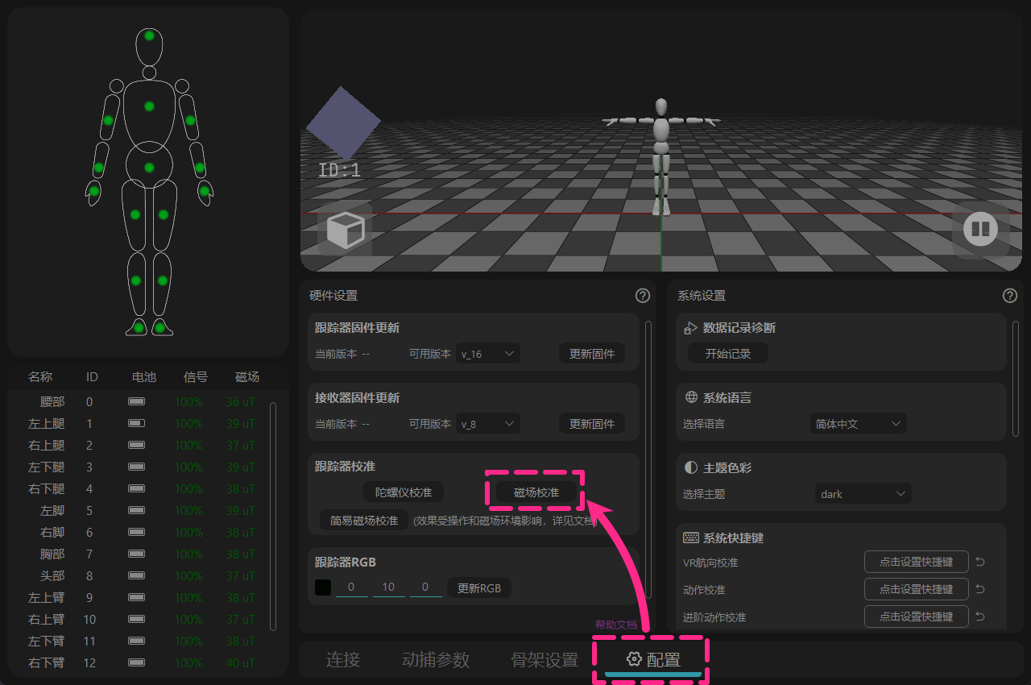The width and height of the screenshot is (1031, 685).
Task: Open hardware settings help question icon
Action: [643, 296]
